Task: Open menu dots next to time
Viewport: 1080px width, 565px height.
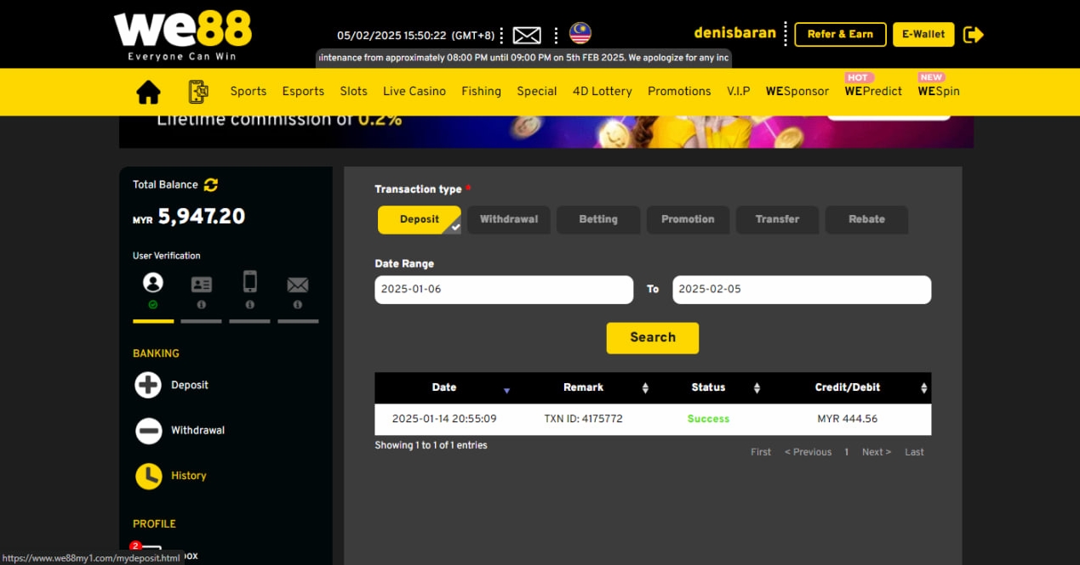Action: coord(502,36)
